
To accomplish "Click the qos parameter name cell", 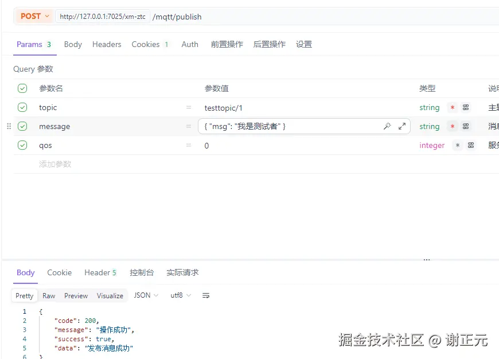I will [45, 146].
